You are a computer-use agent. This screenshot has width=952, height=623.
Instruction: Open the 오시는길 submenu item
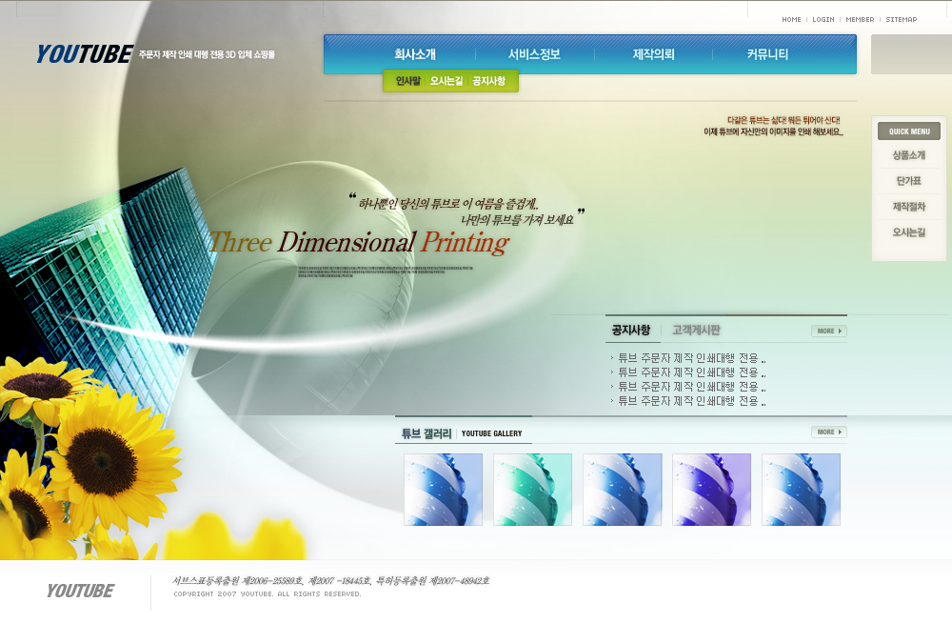tap(446, 81)
